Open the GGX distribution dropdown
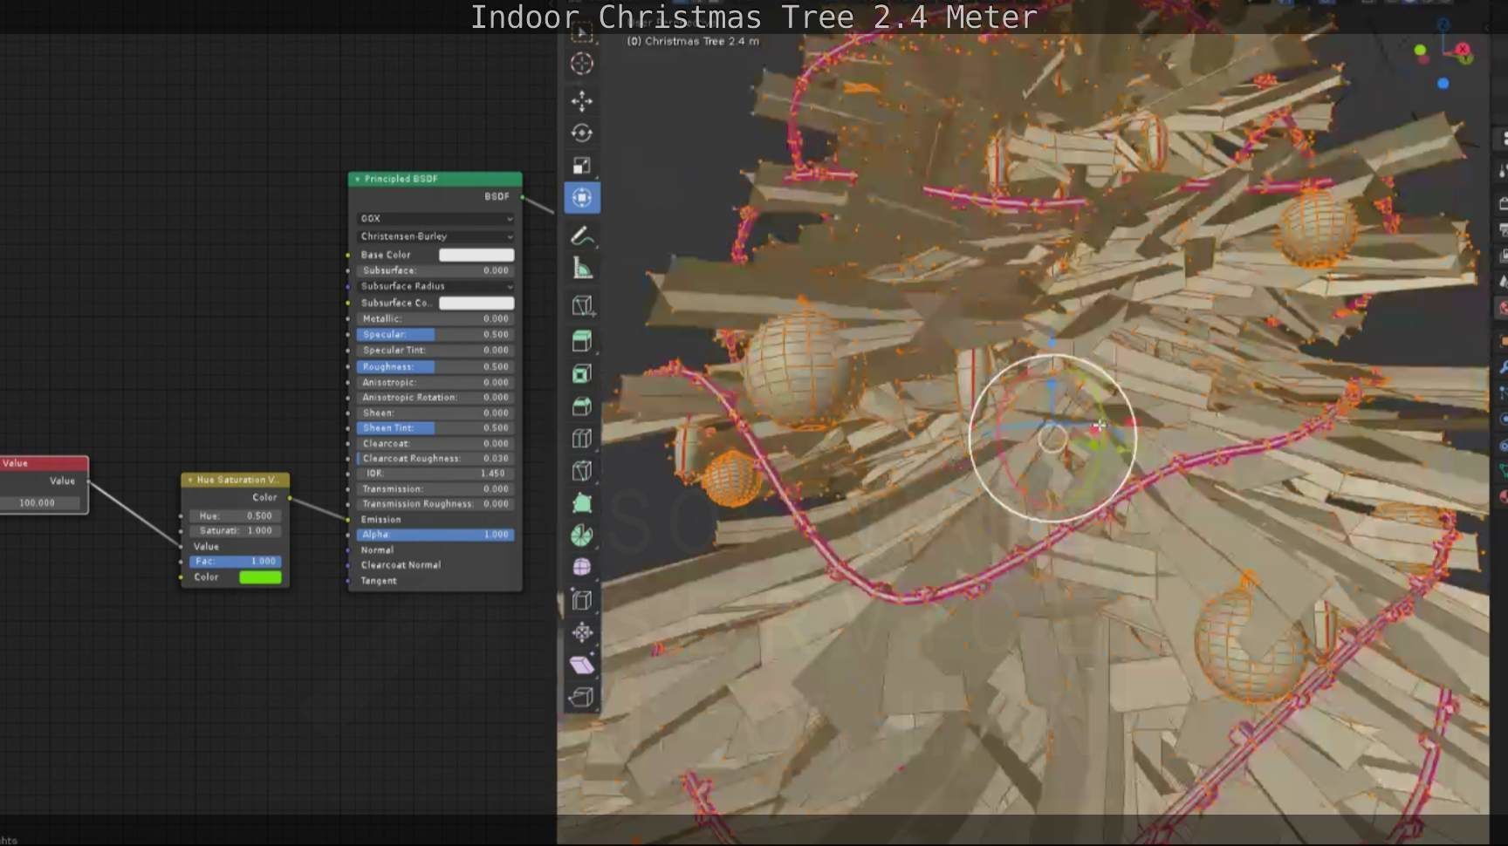The image size is (1508, 846). (435, 218)
